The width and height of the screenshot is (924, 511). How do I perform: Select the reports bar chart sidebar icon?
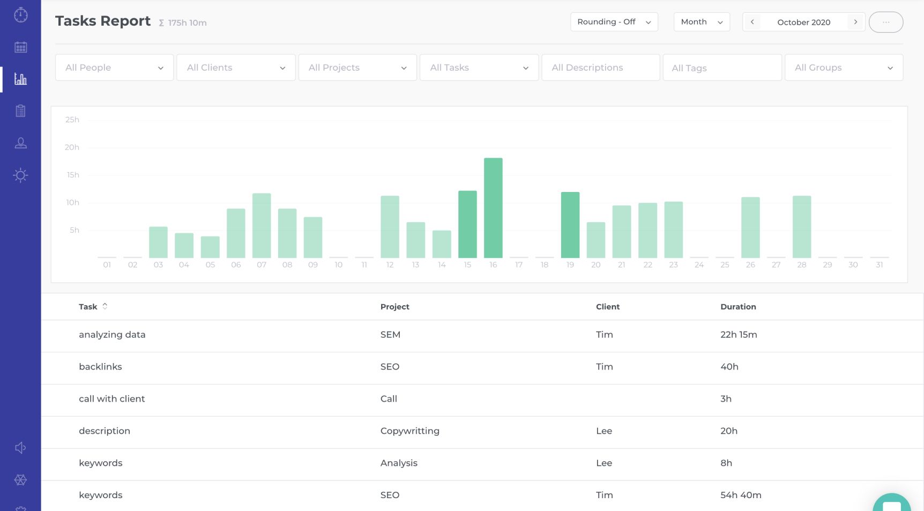point(20,79)
